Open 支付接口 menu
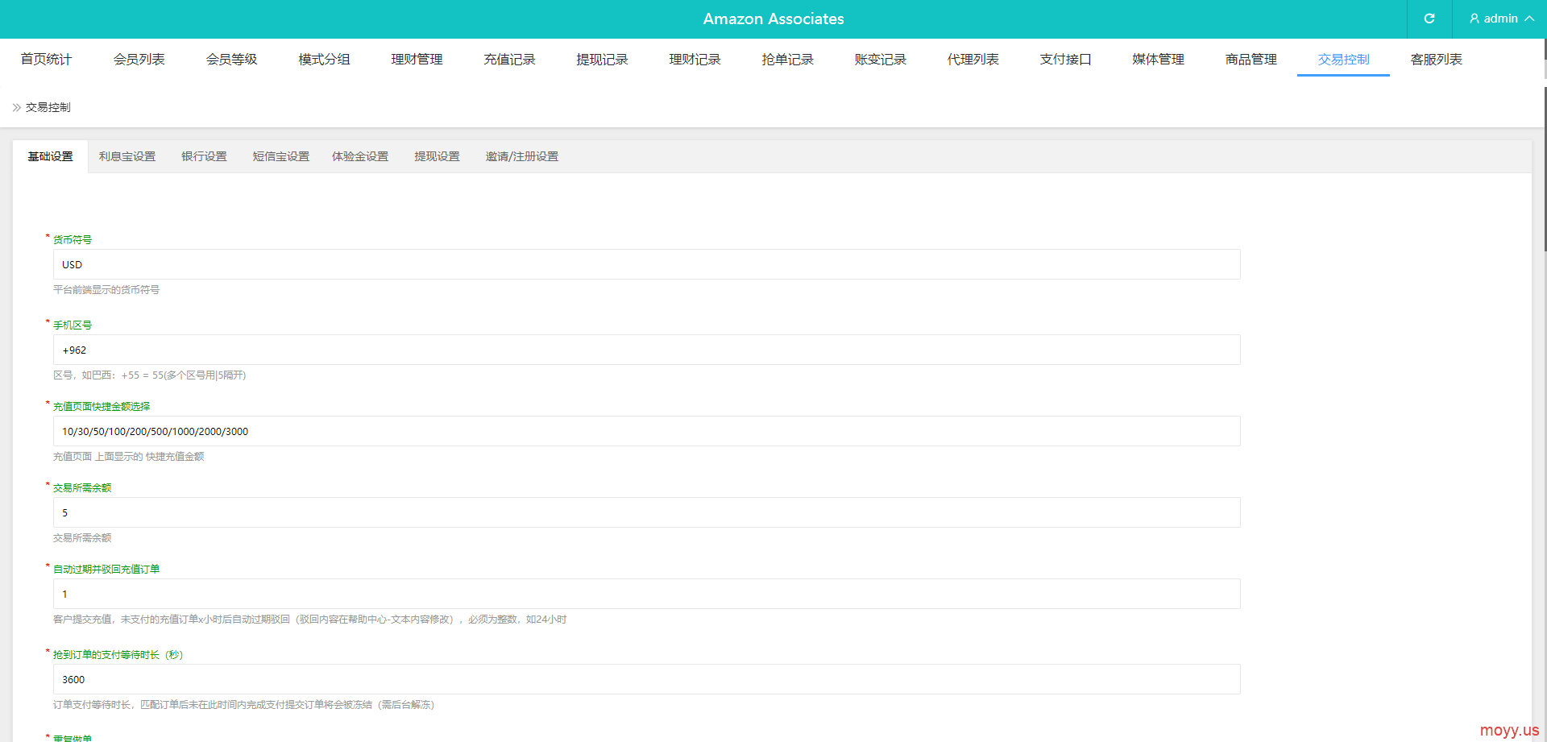Viewport: 1547px width, 742px height. point(1065,59)
